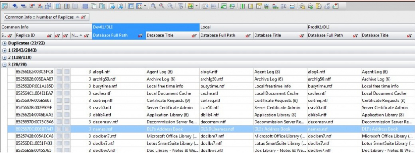The width and height of the screenshot is (415, 153).
Task: Click replica ID 85256DE1:0051F433
Action: tap(35, 143)
